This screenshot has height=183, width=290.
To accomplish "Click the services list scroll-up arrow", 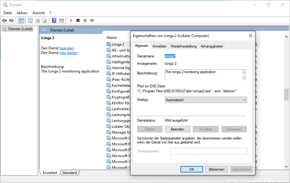I will 286,37.
